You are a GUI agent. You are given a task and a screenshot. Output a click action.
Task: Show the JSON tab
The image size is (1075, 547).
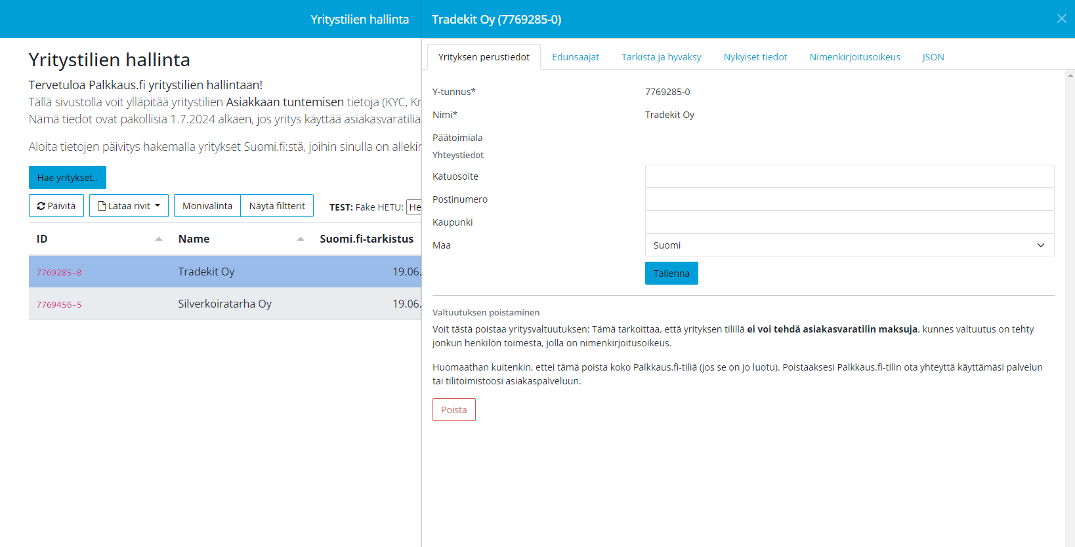click(x=933, y=57)
